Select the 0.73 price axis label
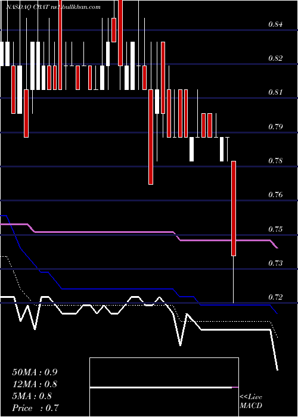This screenshot has height=417, width=298. coord(275,263)
